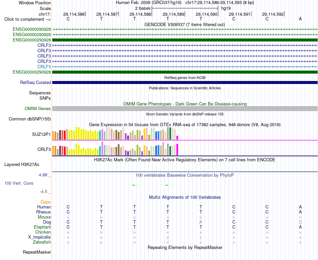The width and height of the screenshot is (318, 260).
Task: Click the RefSeq Curated label
Action: [35, 82]
